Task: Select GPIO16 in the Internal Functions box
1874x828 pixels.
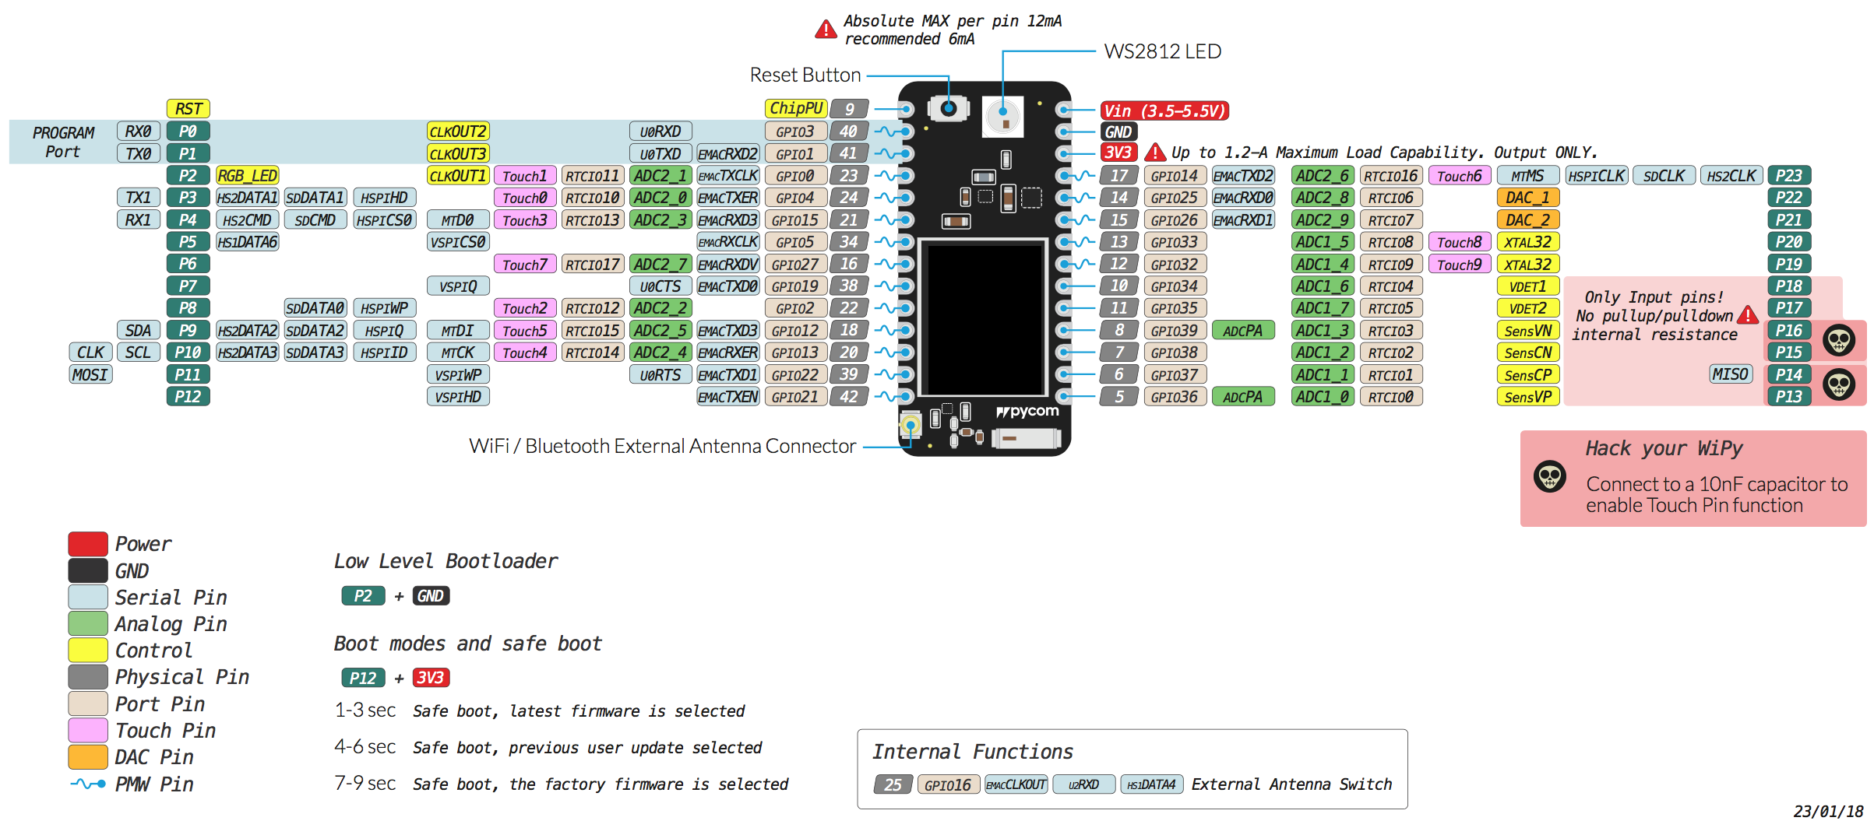Action: (x=947, y=784)
